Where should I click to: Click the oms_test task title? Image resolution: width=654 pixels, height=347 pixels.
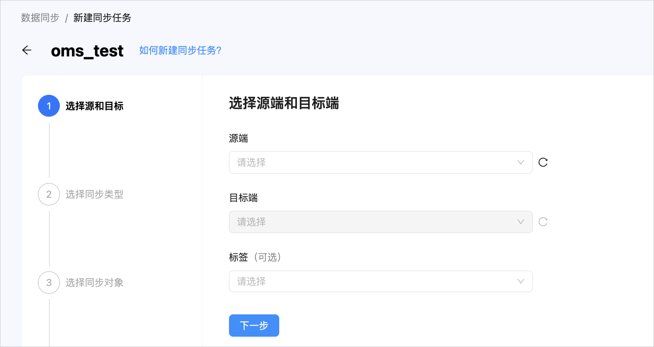[87, 51]
